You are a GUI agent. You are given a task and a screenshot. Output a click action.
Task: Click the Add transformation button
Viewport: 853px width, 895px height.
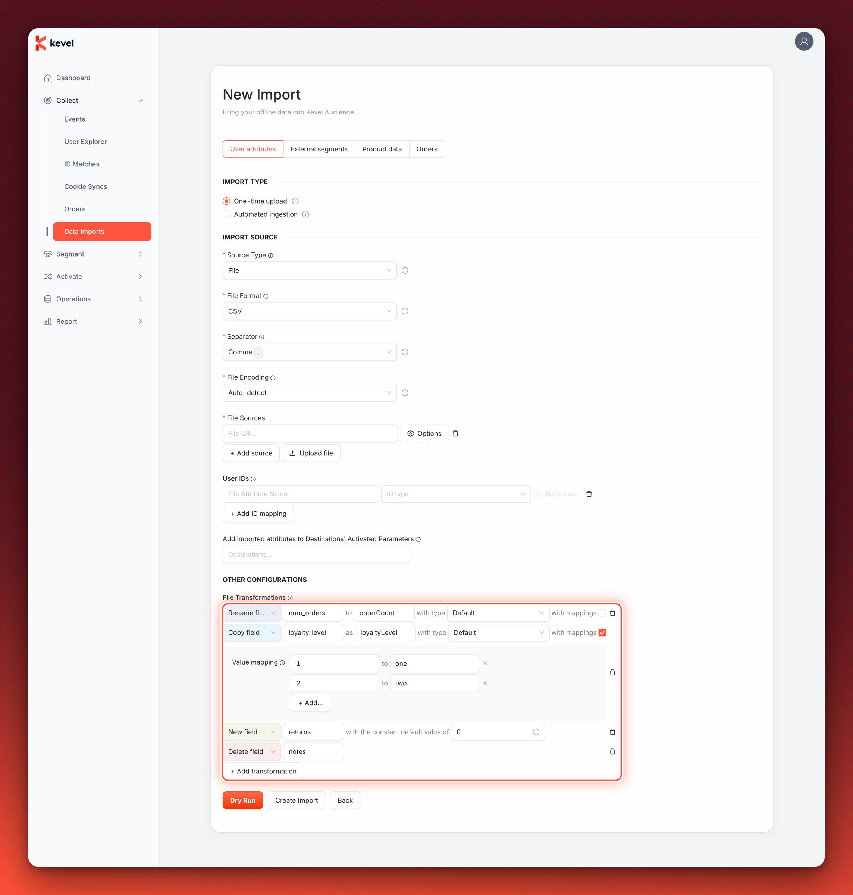[x=263, y=771]
